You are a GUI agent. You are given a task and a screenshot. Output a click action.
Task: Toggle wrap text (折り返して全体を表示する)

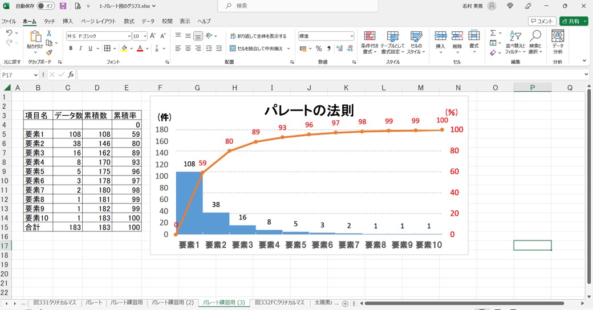(258, 36)
